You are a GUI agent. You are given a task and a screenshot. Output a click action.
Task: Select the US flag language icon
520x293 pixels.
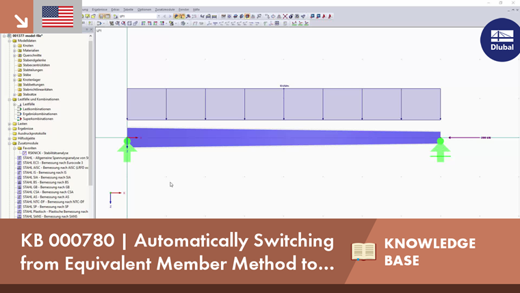point(57,16)
